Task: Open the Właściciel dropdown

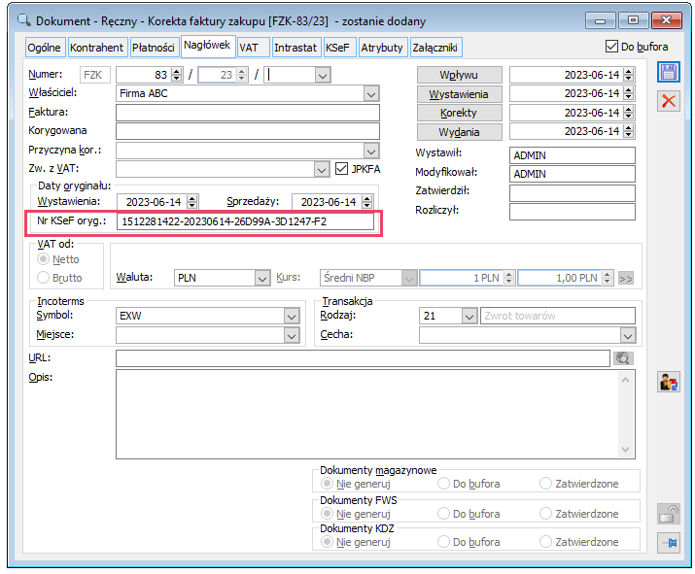Action: [x=371, y=93]
